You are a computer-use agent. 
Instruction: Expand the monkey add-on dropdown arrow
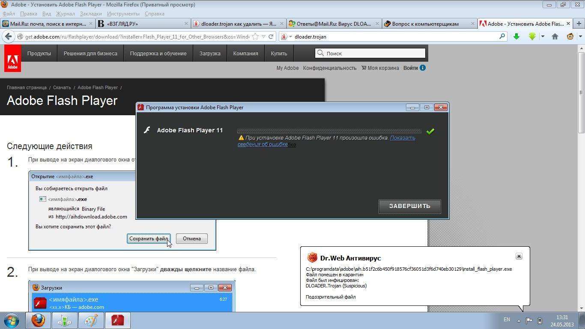pos(580,36)
